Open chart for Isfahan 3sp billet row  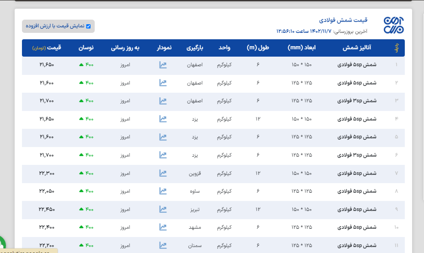[x=163, y=101]
